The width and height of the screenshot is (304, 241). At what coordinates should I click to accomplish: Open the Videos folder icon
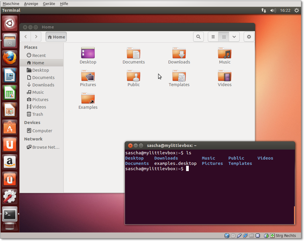pos(224,76)
